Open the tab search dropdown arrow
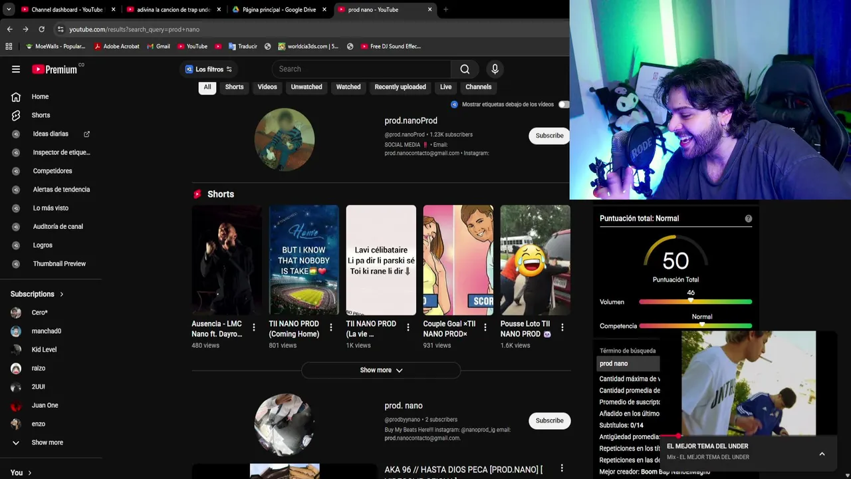 (x=8, y=9)
